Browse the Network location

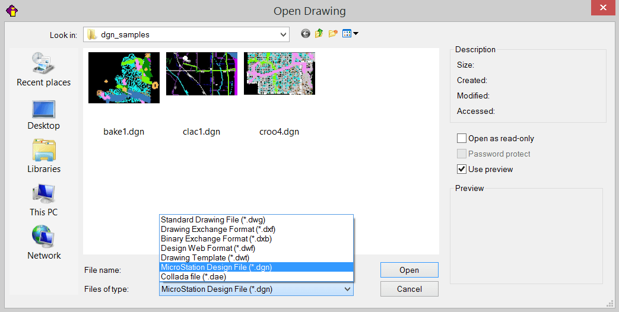(x=44, y=243)
